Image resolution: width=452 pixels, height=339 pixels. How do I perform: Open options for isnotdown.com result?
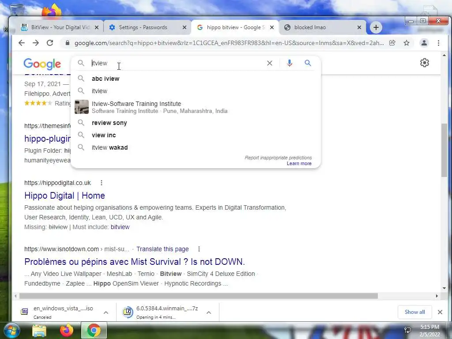[199, 249]
